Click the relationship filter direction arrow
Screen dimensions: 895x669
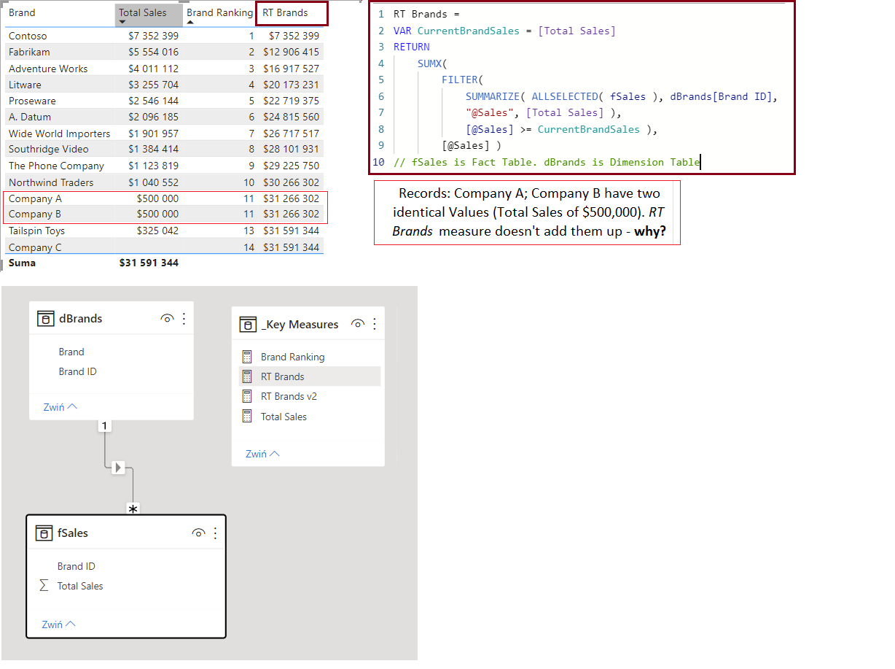click(119, 467)
